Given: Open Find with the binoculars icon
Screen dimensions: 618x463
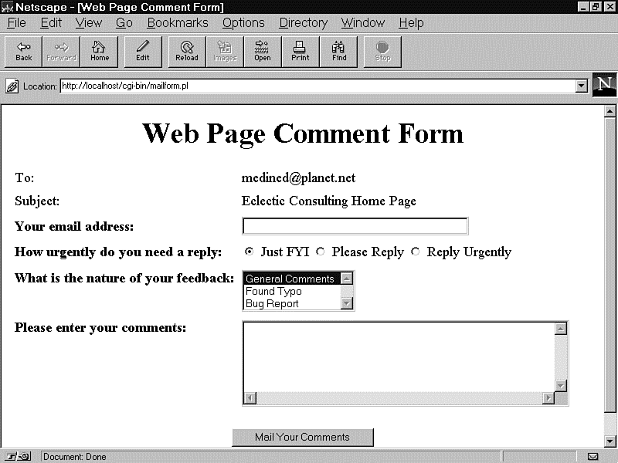Looking at the screenshot, I should point(339,51).
